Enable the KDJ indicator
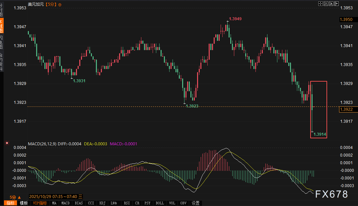The height and width of the screenshot is (206, 358). coord(103,203)
